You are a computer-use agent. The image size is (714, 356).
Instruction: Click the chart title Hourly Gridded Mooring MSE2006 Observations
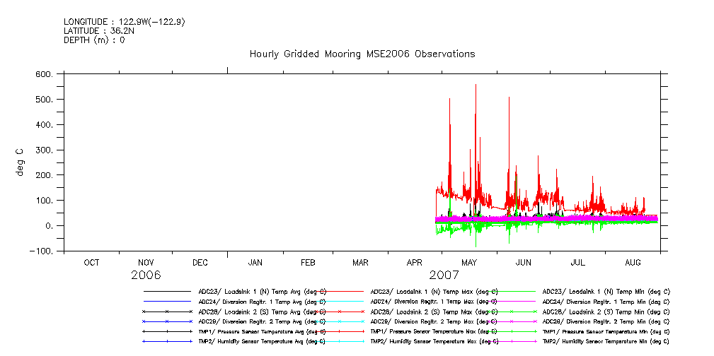tap(362, 54)
